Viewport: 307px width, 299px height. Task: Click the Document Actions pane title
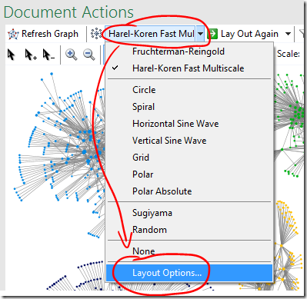[x=68, y=12]
